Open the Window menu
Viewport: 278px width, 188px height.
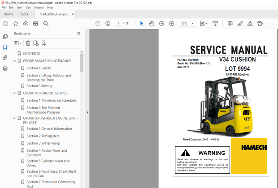pos(39,8)
